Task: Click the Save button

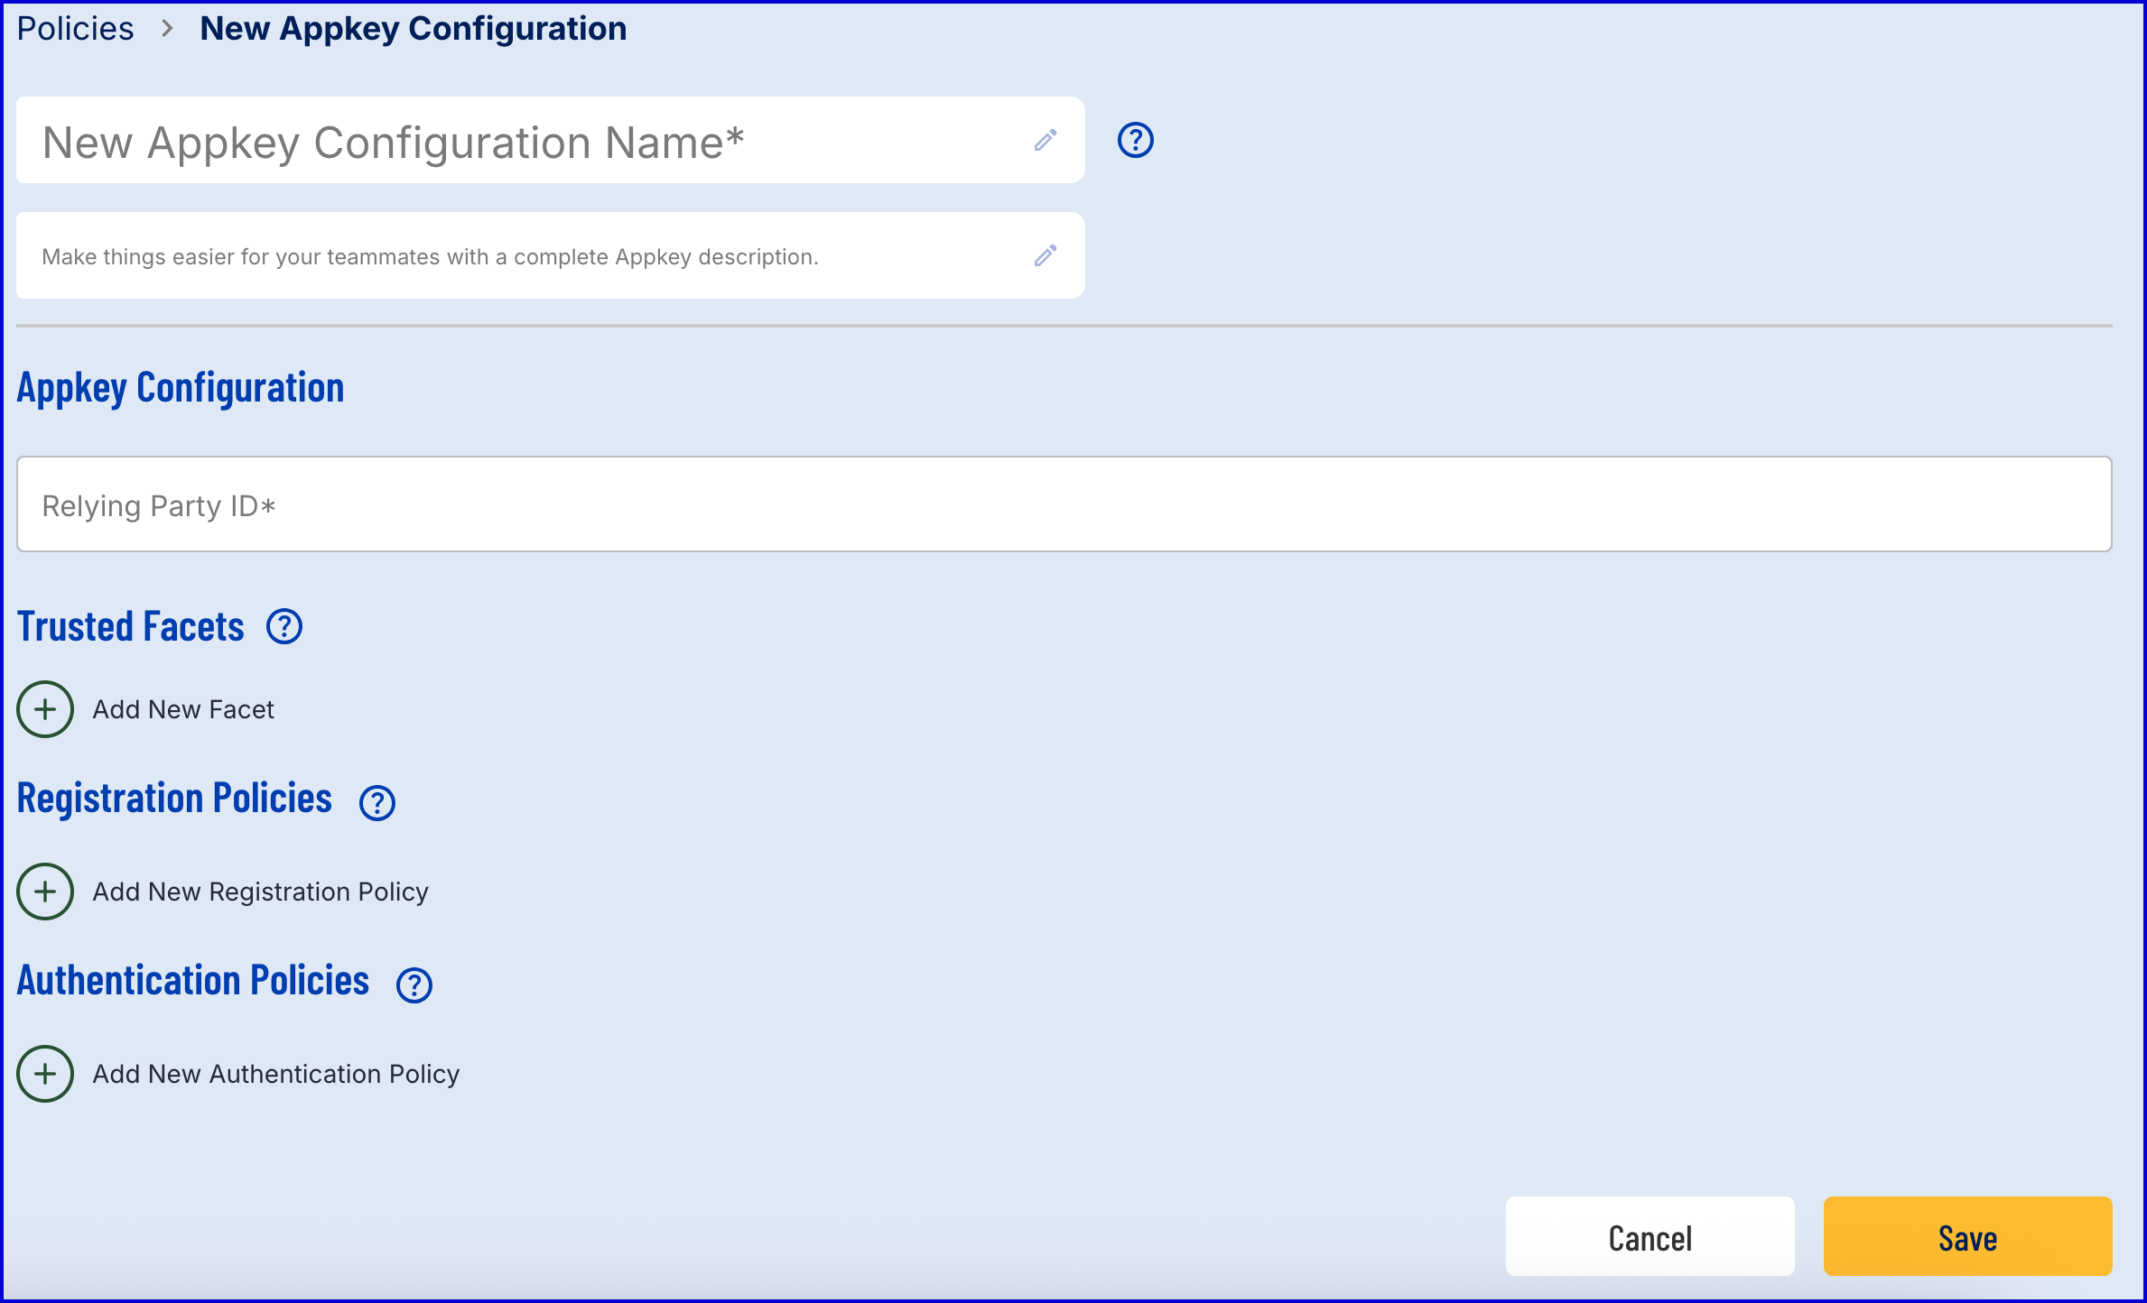Action: 1967,1237
